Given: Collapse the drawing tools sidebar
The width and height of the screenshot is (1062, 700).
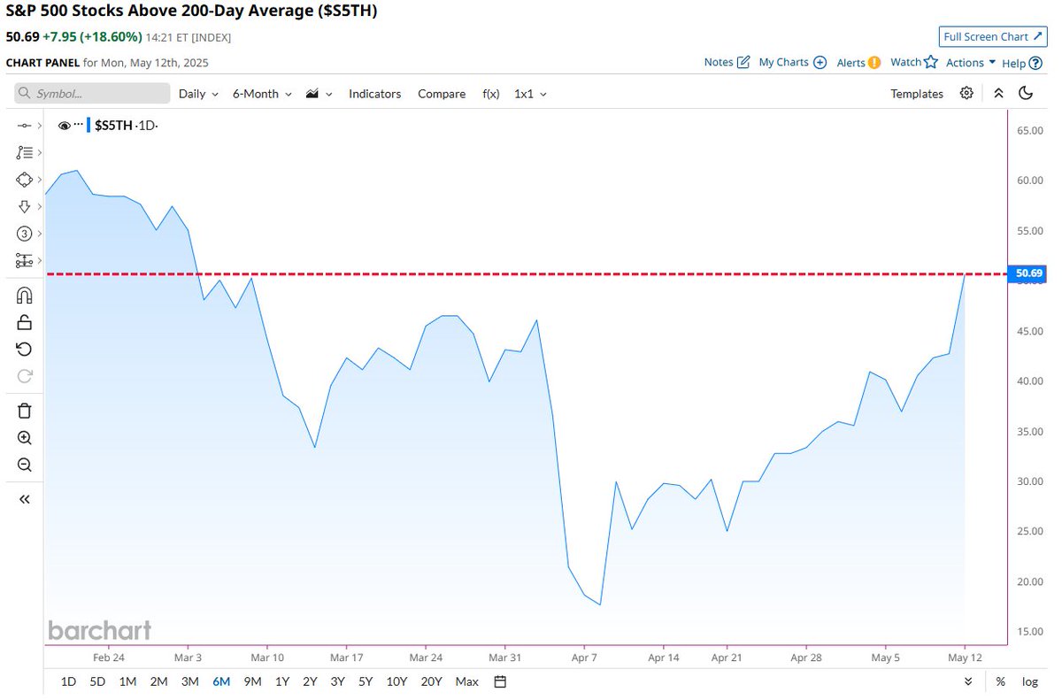Looking at the screenshot, I should tap(24, 499).
